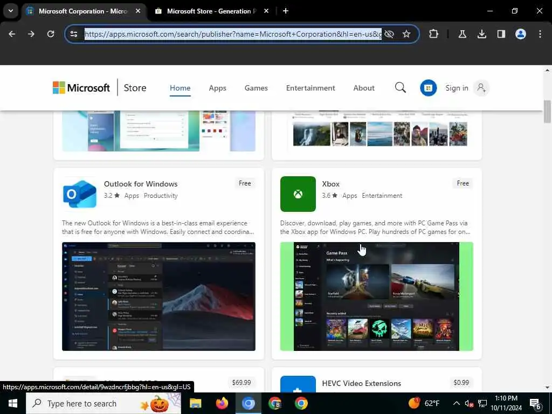Image resolution: width=552 pixels, height=414 pixels.
Task: Open site information icon in address bar
Action: 74,34
